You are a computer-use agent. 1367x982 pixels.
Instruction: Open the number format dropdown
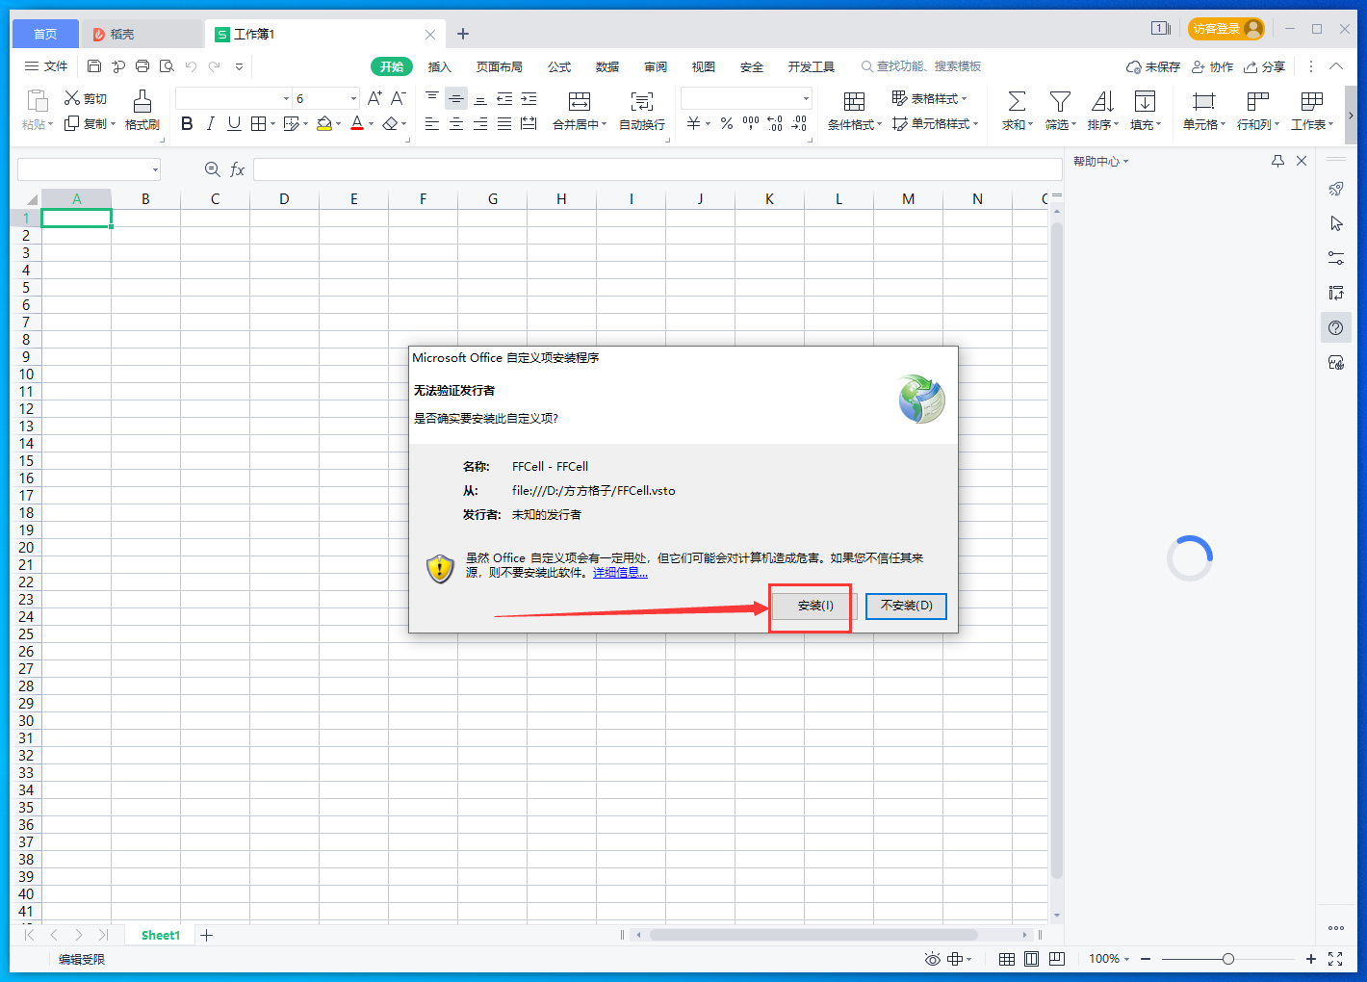pyautogui.click(x=806, y=98)
